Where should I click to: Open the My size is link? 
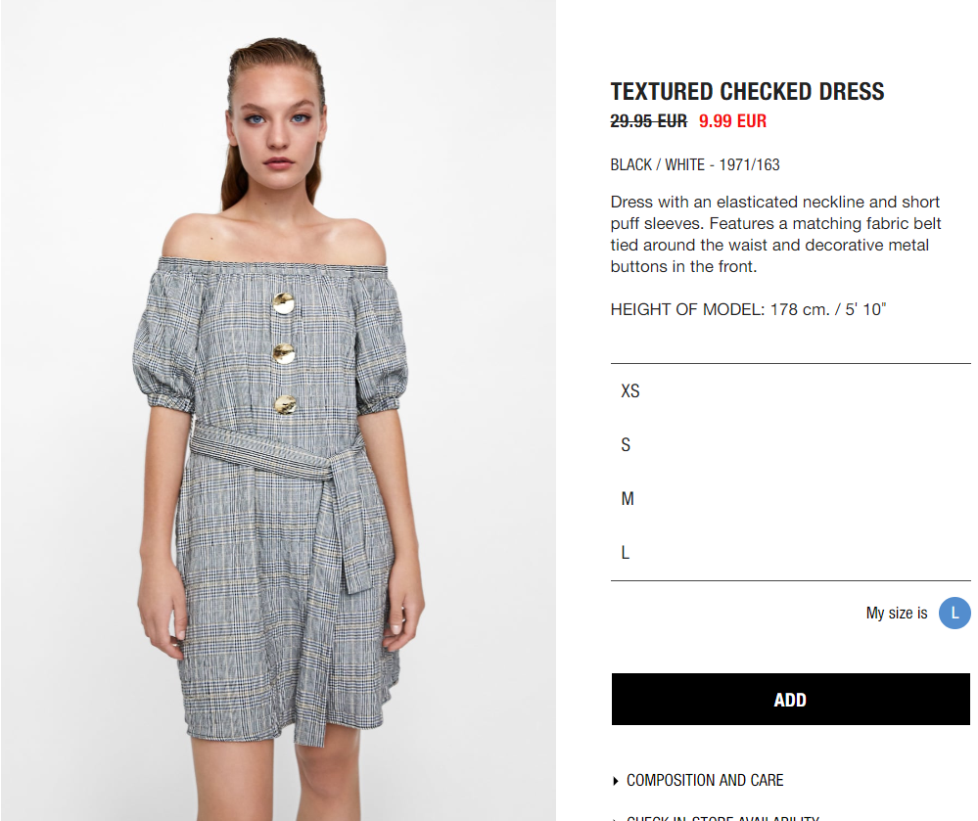pyautogui.click(x=897, y=613)
